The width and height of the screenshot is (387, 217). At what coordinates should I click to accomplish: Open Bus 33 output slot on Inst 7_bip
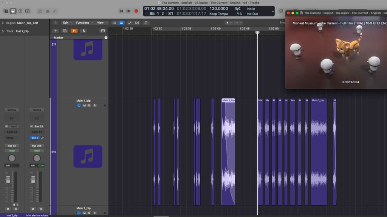(12, 146)
